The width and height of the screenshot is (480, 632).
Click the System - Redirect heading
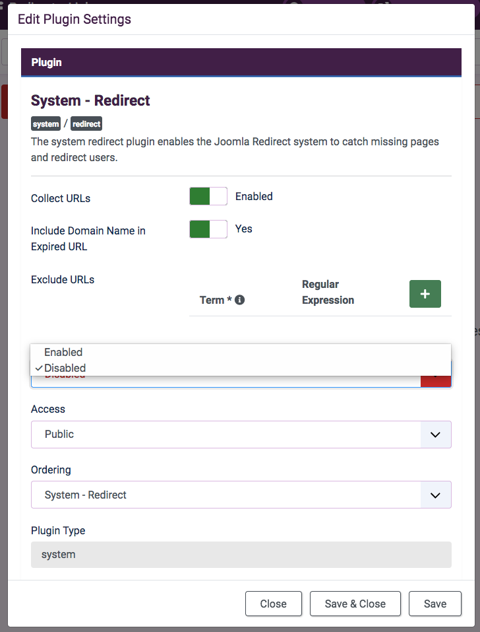[90, 100]
